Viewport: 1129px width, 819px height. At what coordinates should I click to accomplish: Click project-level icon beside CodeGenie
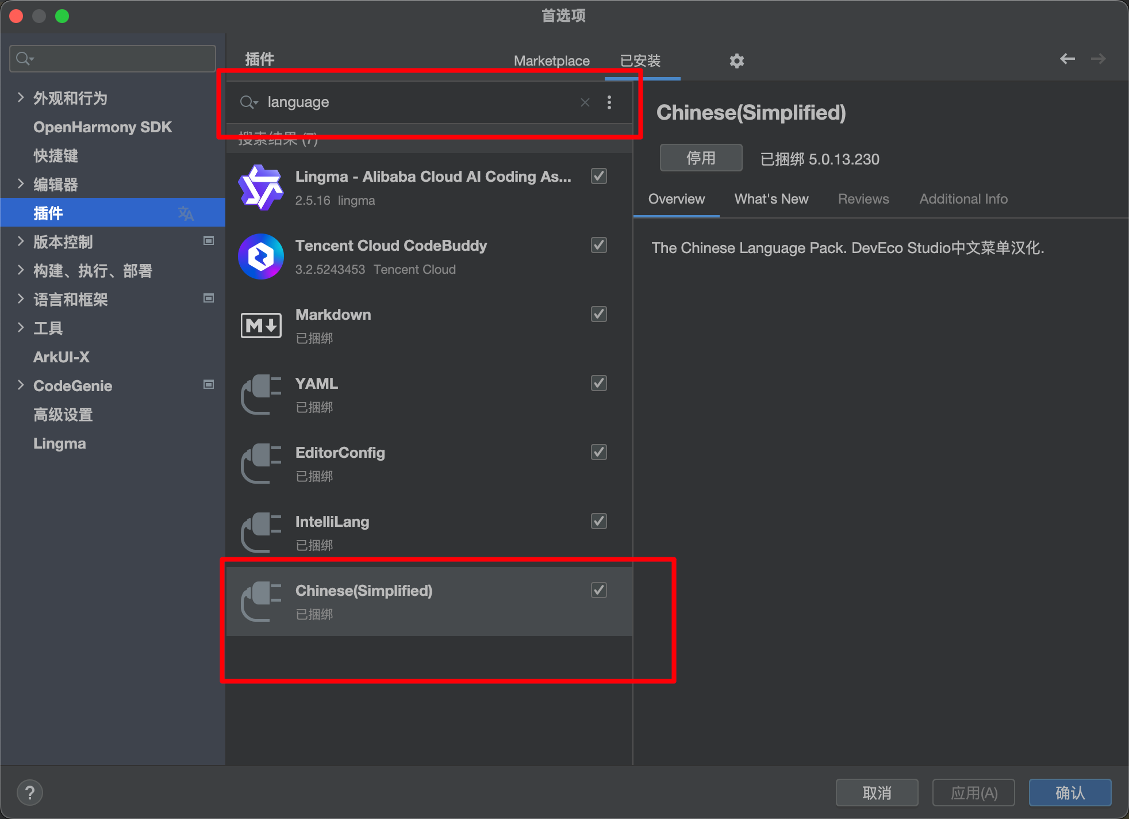(x=209, y=384)
